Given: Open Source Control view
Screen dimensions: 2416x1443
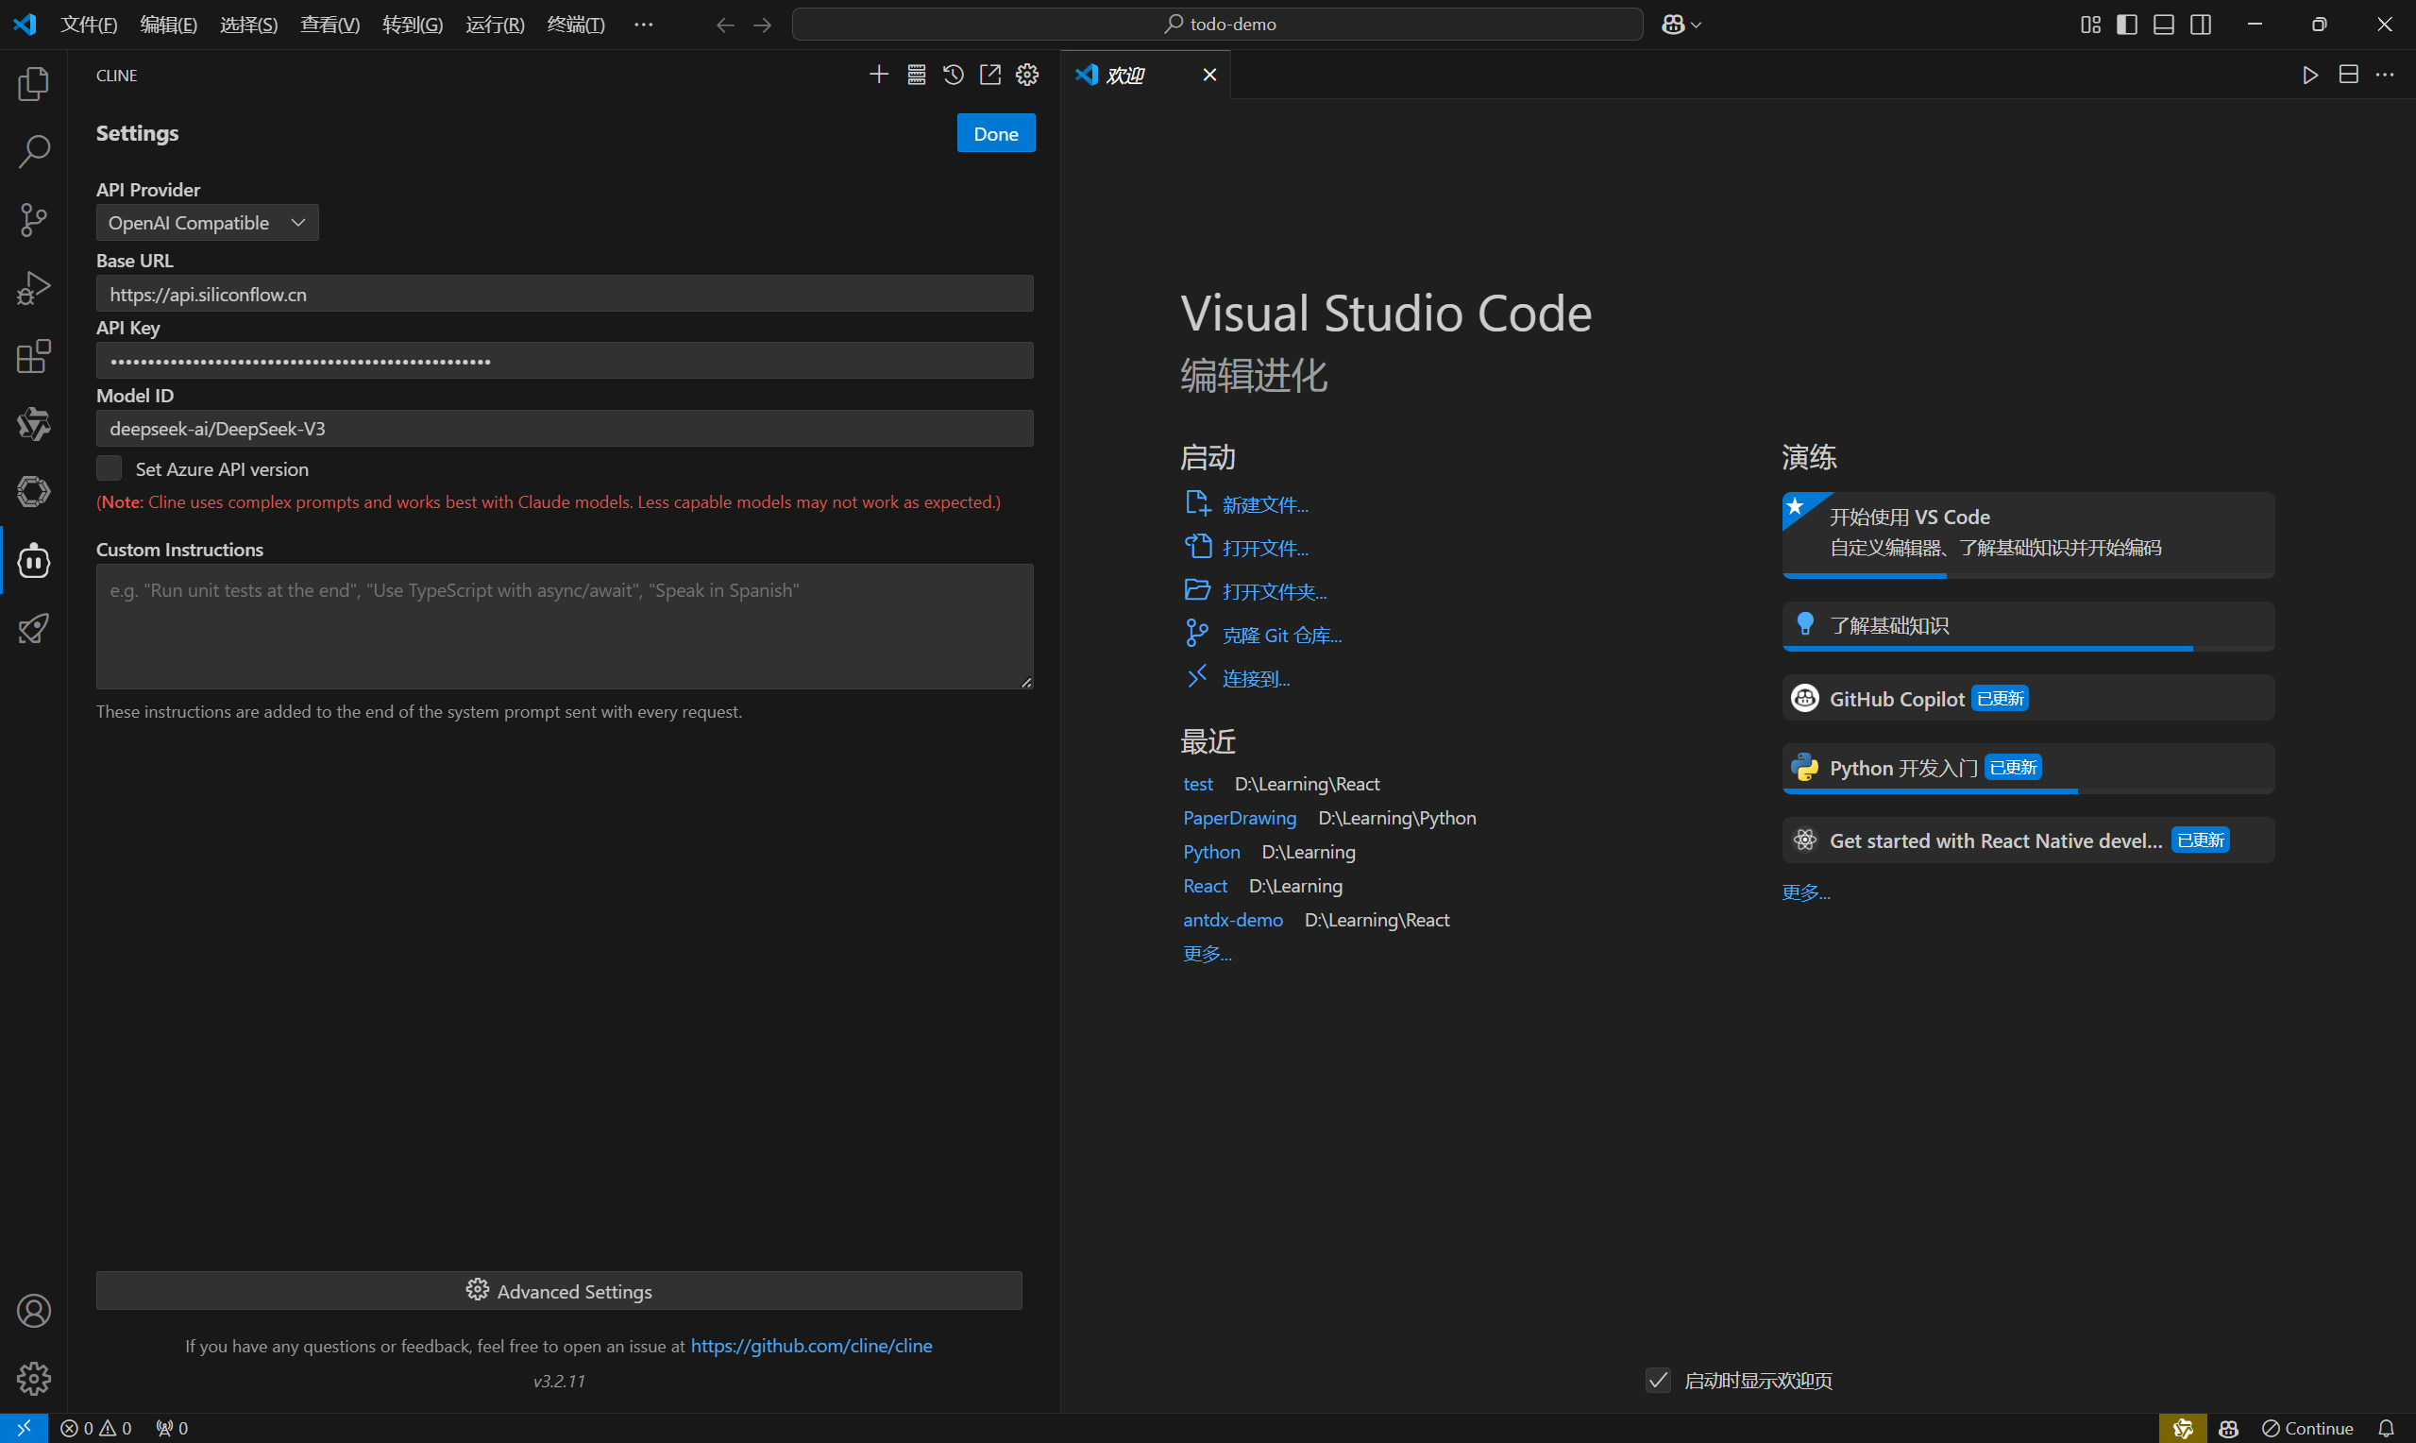Looking at the screenshot, I should click(x=33, y=220).
